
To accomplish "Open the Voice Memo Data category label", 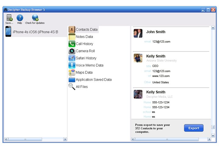I will click(89, 65).
